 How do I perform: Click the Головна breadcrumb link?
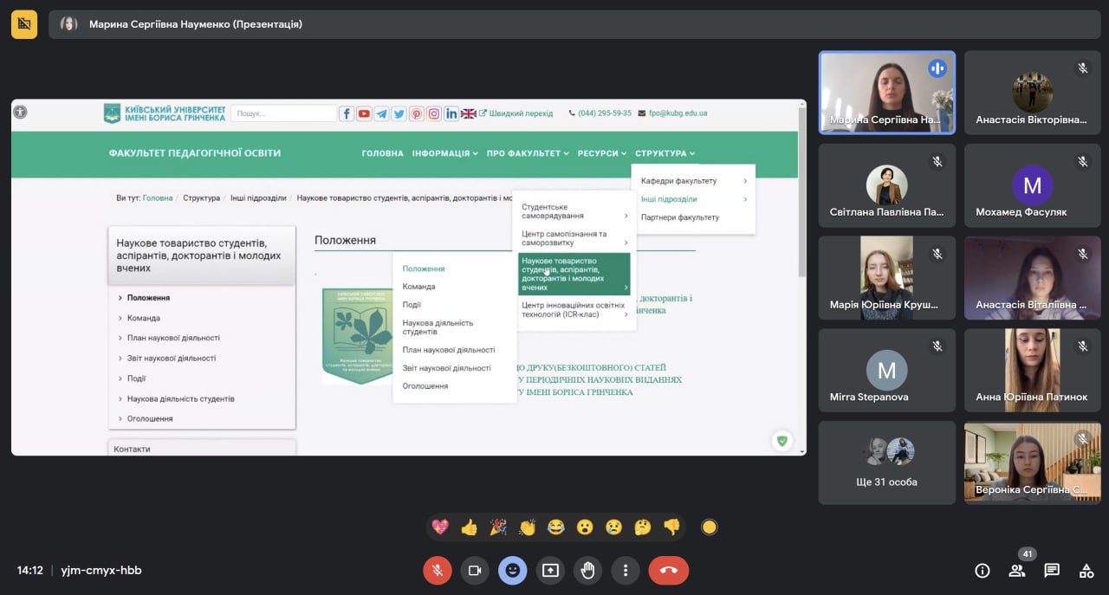(158, 198)
